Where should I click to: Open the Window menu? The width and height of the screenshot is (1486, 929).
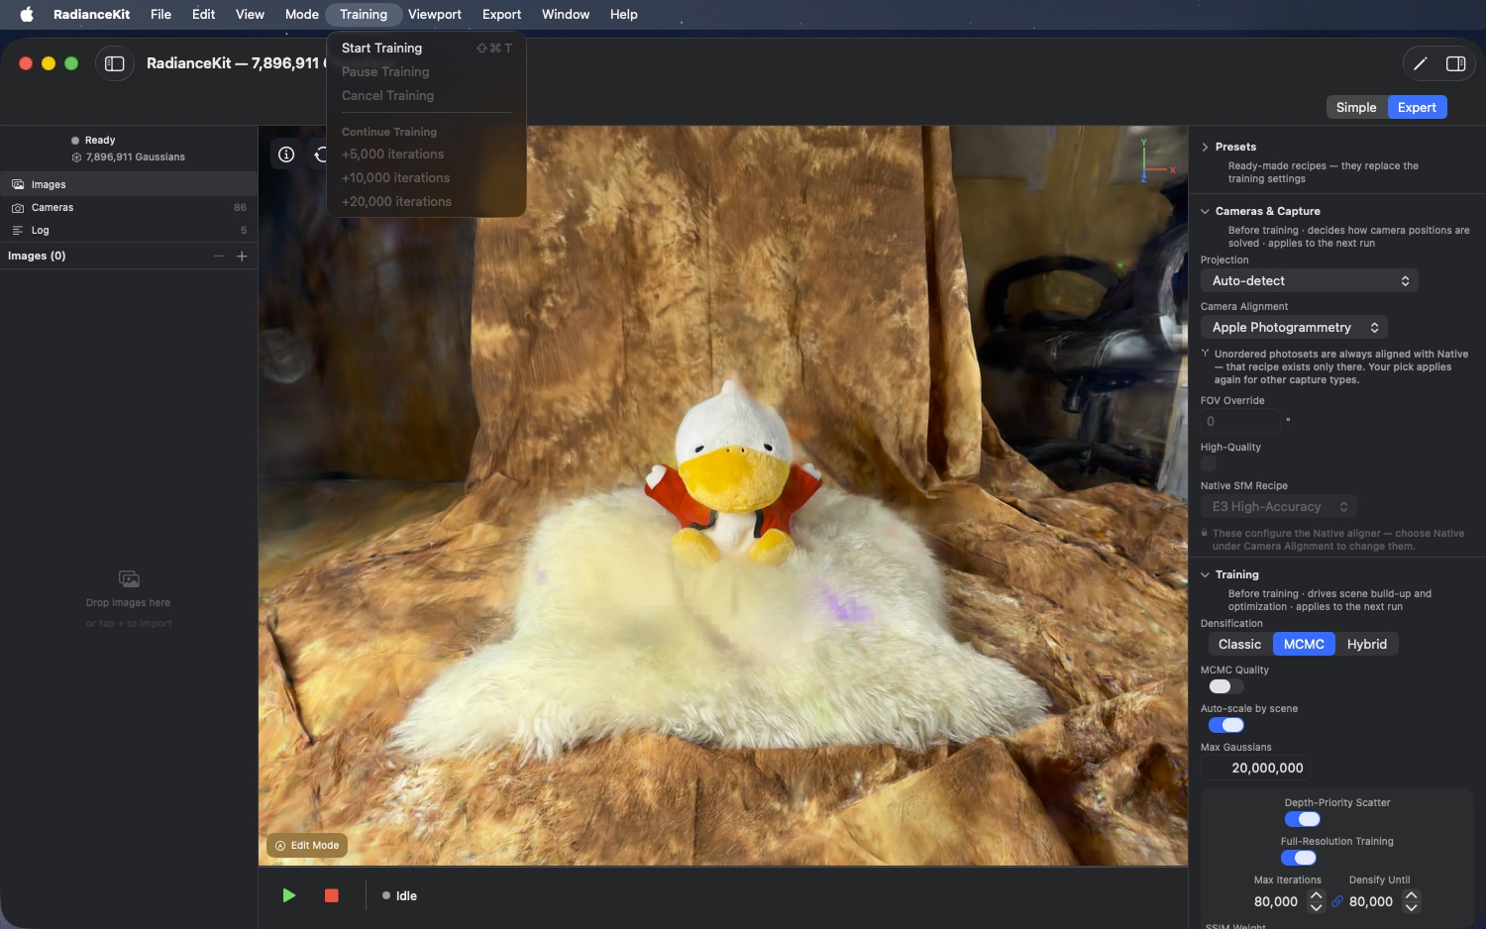coord(566,14)
